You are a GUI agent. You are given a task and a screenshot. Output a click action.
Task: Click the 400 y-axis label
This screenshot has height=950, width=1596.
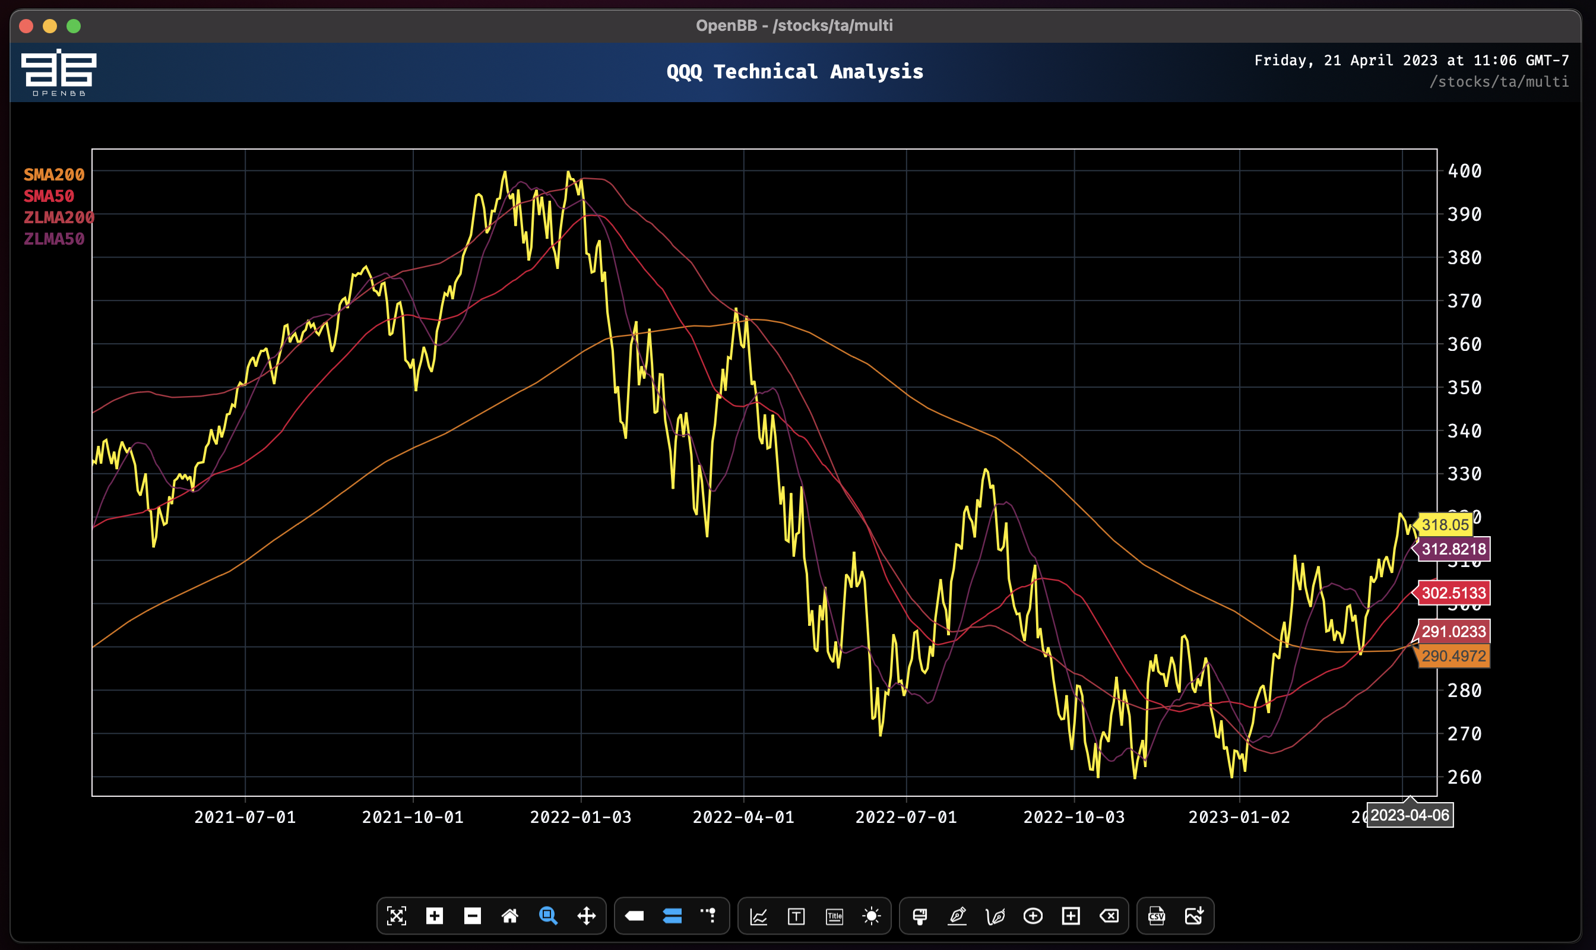1464,171
